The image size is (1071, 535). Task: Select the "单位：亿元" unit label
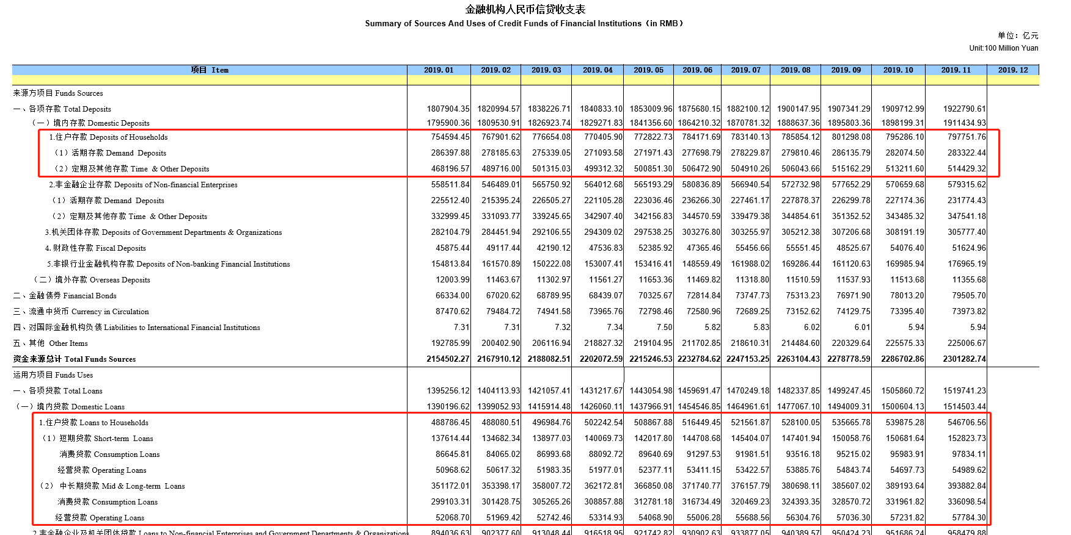pos(1018,35)
